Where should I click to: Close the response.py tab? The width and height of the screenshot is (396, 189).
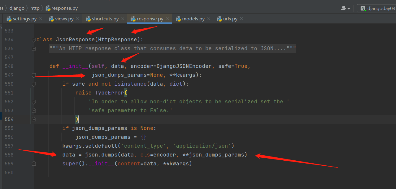(x=168, y=19)
